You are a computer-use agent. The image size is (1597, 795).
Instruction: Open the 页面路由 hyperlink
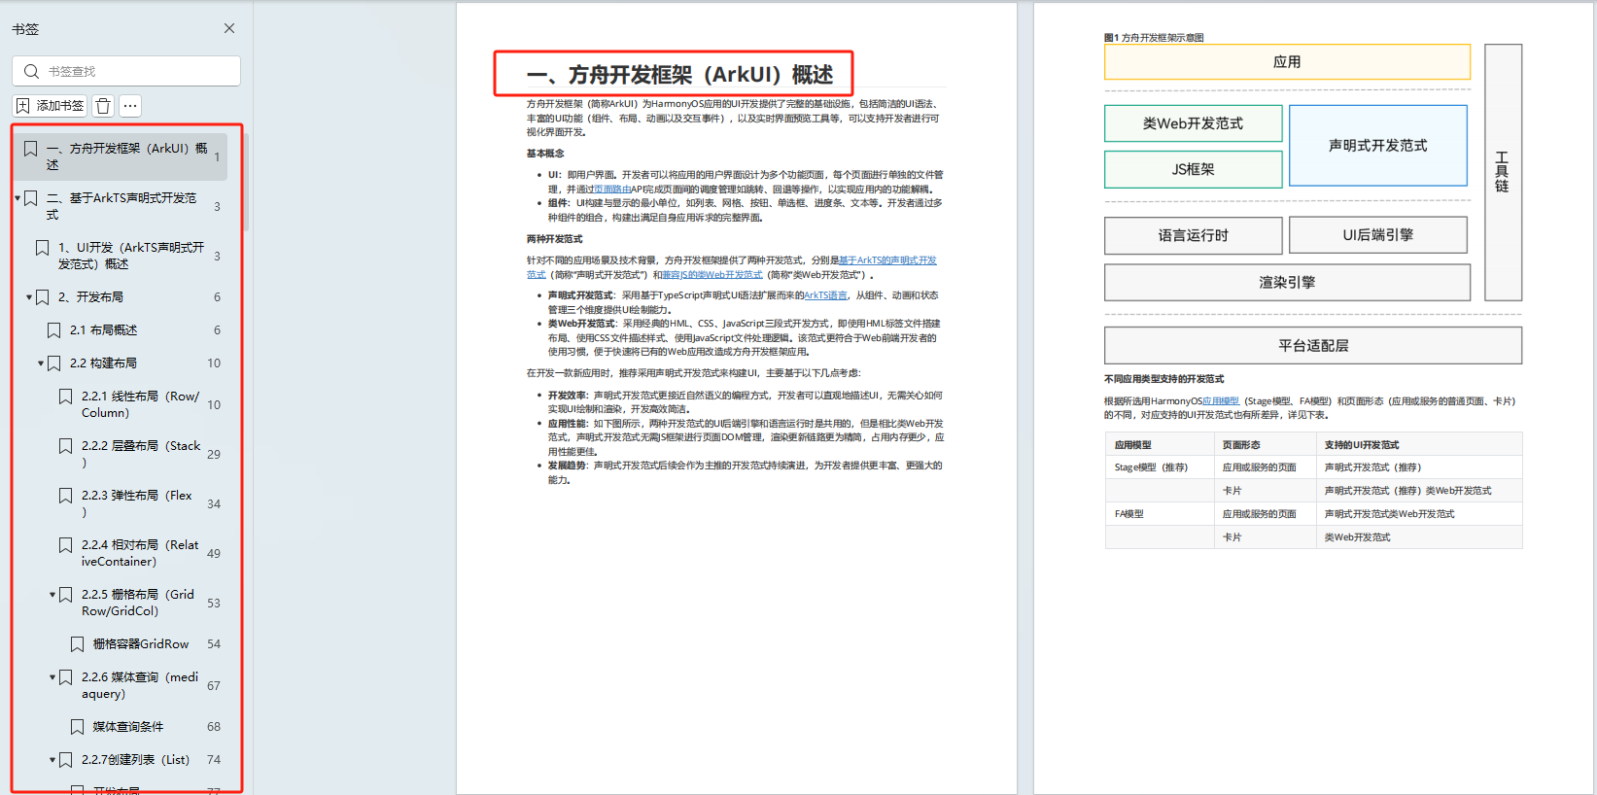[612, 190]
